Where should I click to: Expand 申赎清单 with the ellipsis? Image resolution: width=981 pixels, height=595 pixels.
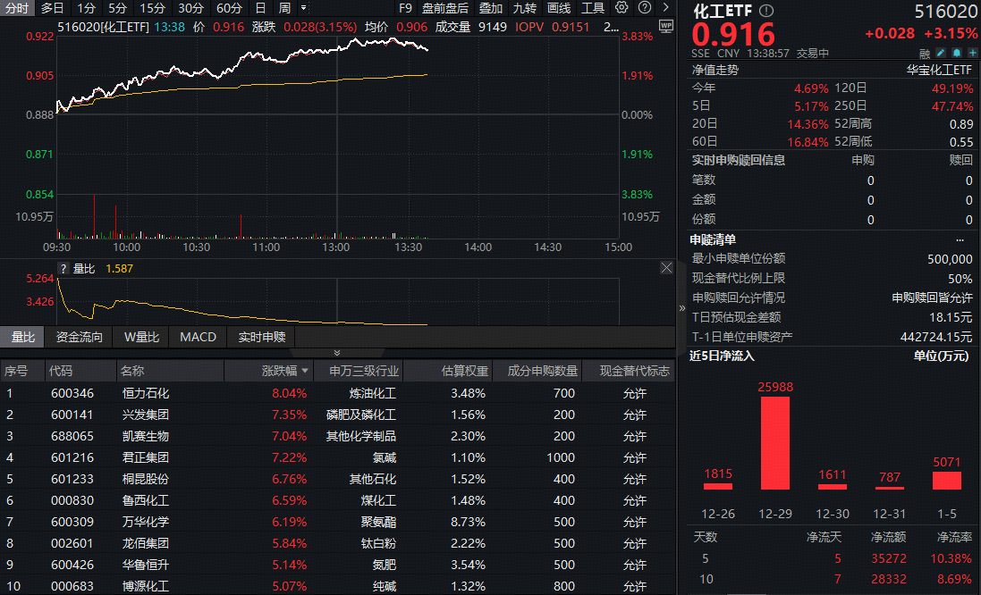[960, 239]
